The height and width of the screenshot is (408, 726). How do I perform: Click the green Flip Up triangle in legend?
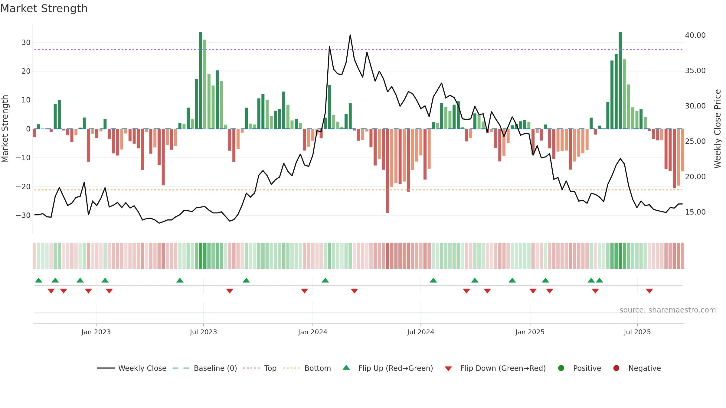point(346,368)
